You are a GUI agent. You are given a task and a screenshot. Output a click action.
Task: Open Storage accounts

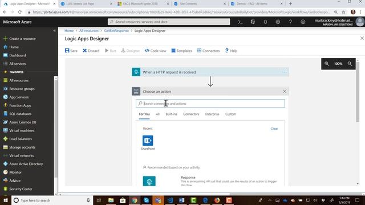click(x=19, y=147)
